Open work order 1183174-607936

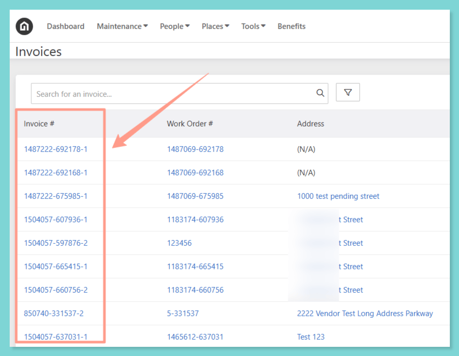(x=195, y=220)
